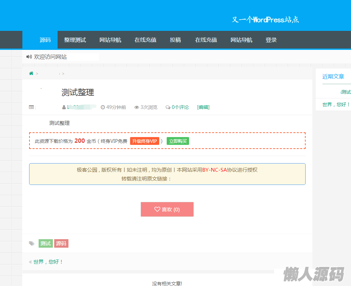Viewport: 351px width, 286px height.
Task: Click the comment bubble icon
Action: [x=168, y=107]
